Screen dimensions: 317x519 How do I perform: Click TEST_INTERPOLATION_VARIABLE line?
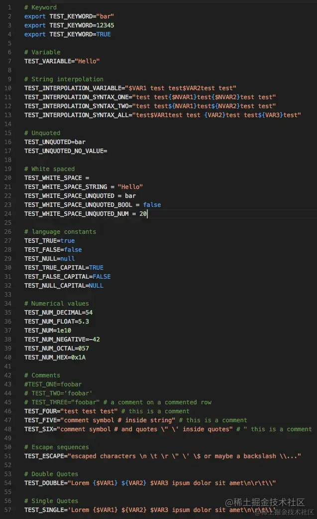[x=130, y=88]
